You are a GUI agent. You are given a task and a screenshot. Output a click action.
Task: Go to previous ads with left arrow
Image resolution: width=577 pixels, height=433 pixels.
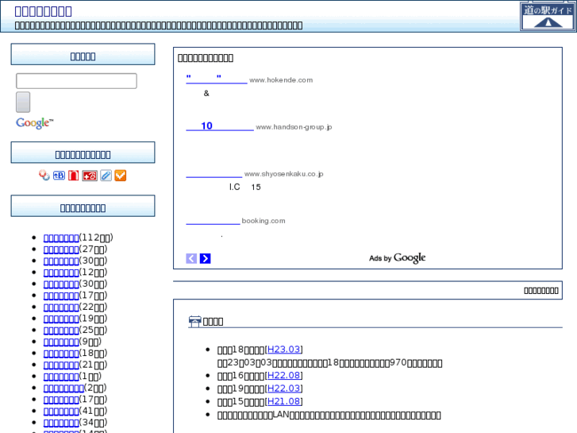(x=191, y=258)
